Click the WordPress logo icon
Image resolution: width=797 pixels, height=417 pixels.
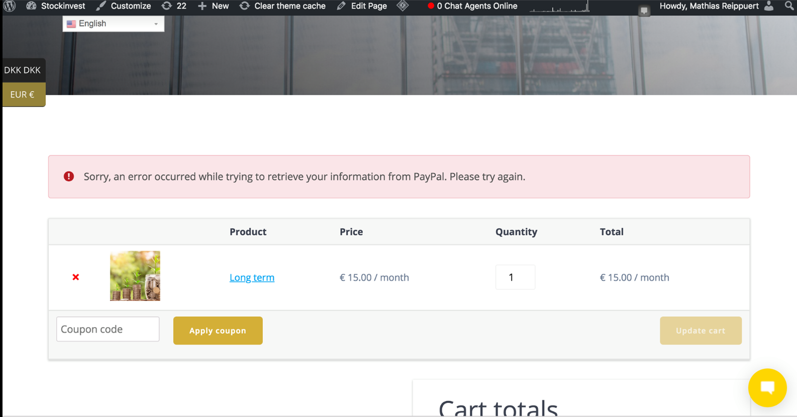(10, 6)
